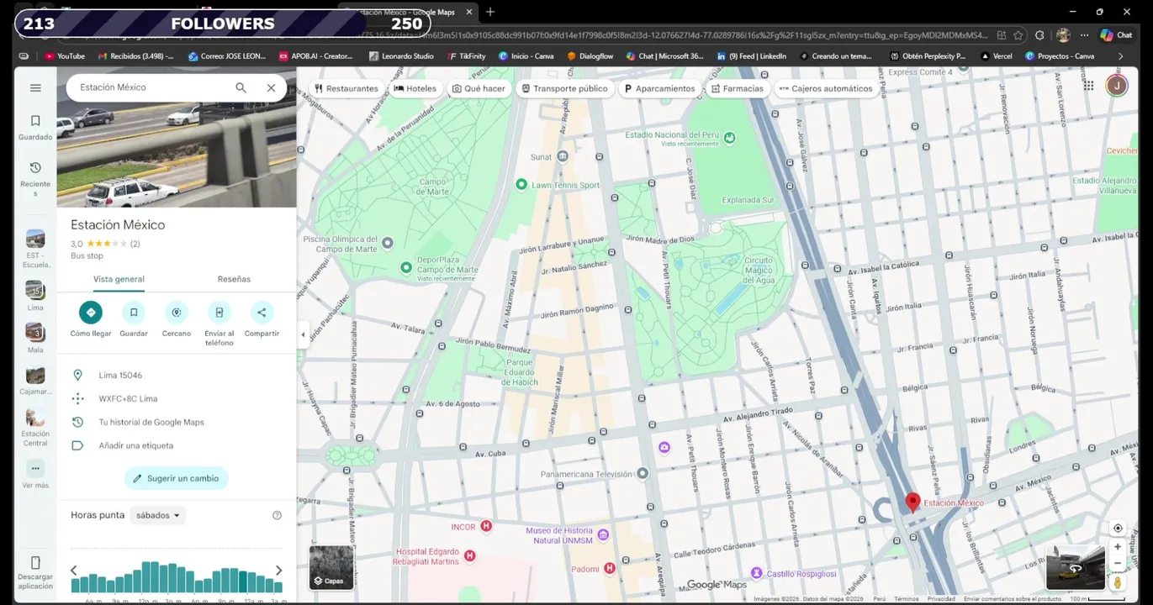Click the Cómo llegar directions icon

click(x=91, y=313)
